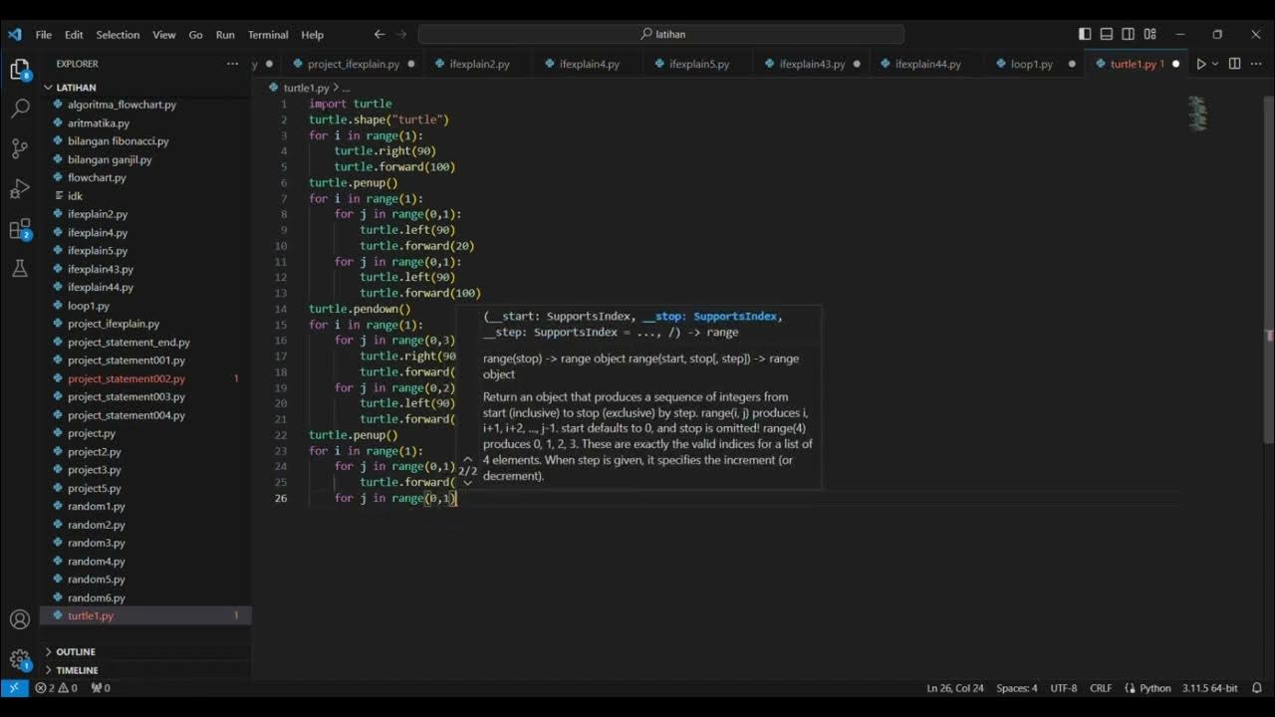Open random6.py in explorer
Screen dimensions: 1275x717
click(96, 597)
